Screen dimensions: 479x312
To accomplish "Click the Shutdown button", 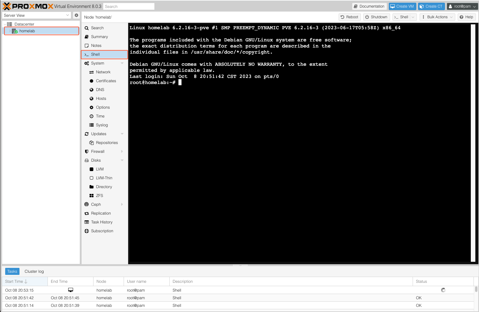I will pyautogui.click(x=376, y=17).
